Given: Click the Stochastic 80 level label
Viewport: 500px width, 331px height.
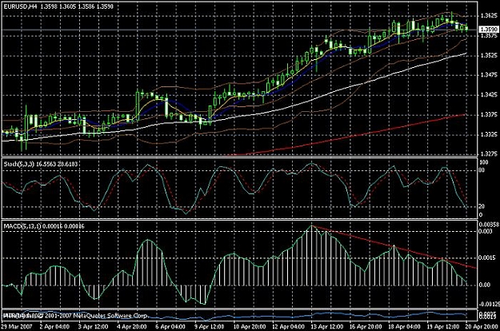Looking at the screenshot, I should pyautogui.click(x=482, y=170).
